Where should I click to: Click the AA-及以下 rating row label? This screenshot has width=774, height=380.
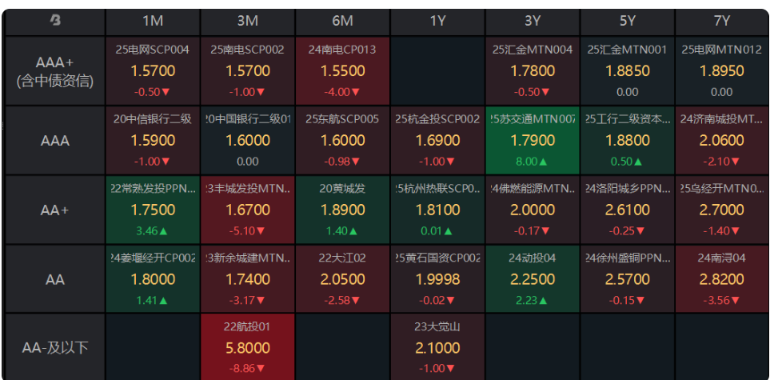[55, 348]
